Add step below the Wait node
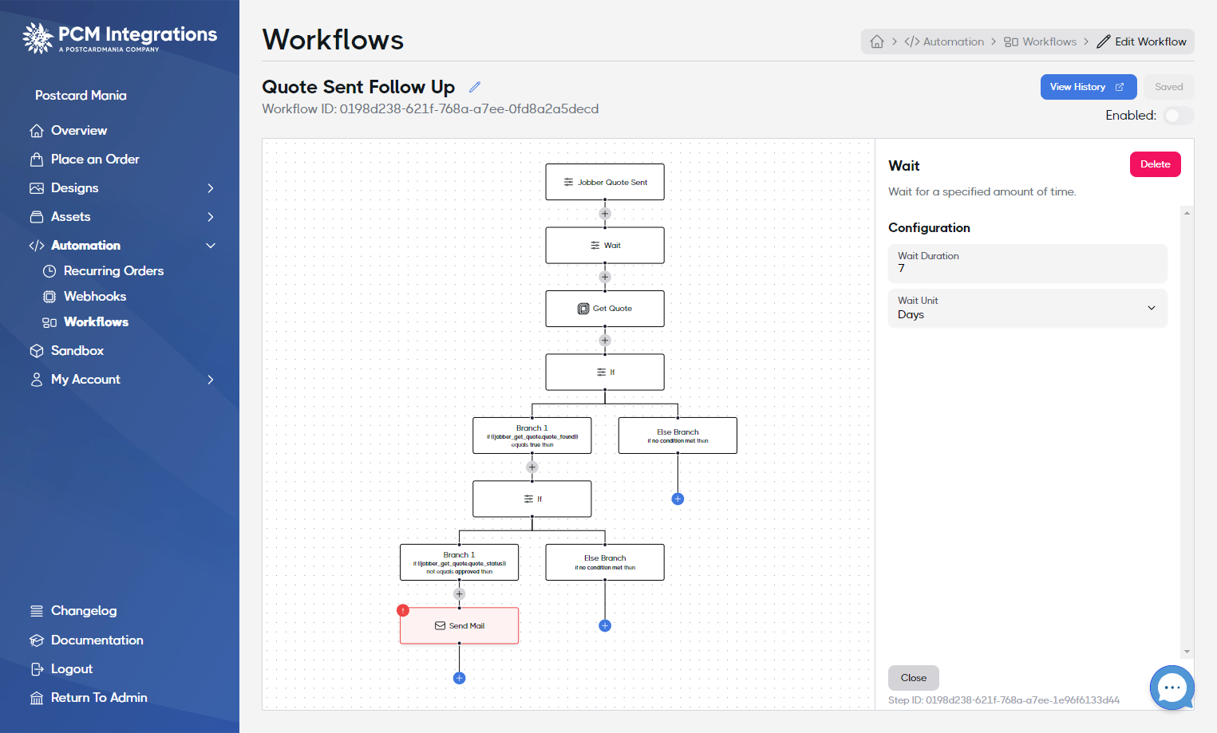Screen dimensions: 1217x733 pos(605,277)
